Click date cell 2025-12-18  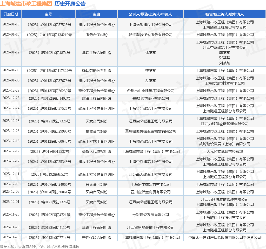pyautogui.click(x=11, y=141)
